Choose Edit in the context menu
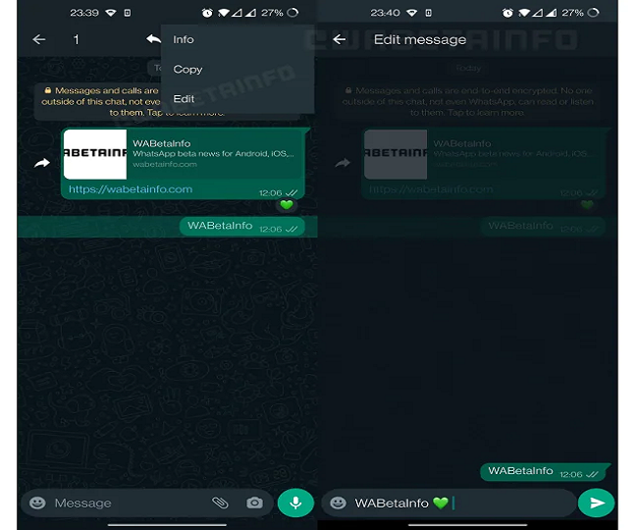The width and height of the screenshot is (638, 530). (184, 99)
